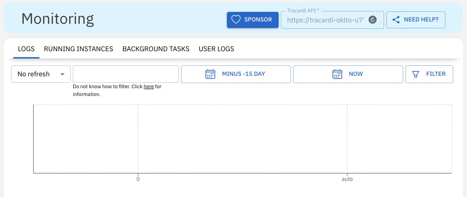Click the funnel icon beside Filter
This screenshot has height=197, width=467.
tap(416, 74)
